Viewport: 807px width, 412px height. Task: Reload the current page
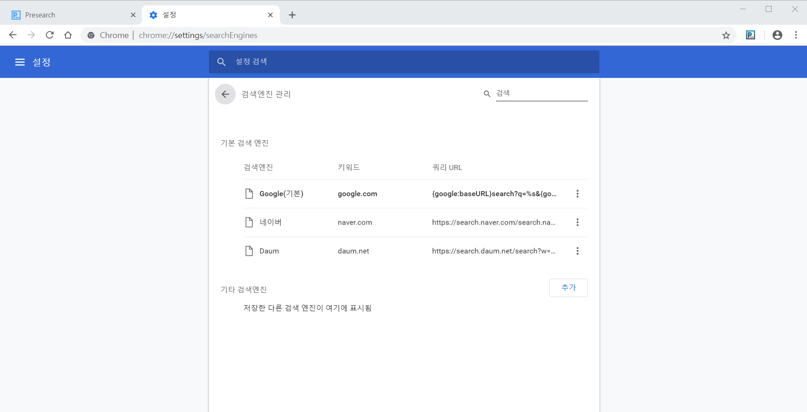tap(50, 35)
